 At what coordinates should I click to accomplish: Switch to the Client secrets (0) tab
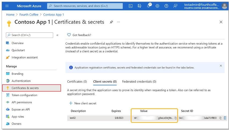coord(105,82)
